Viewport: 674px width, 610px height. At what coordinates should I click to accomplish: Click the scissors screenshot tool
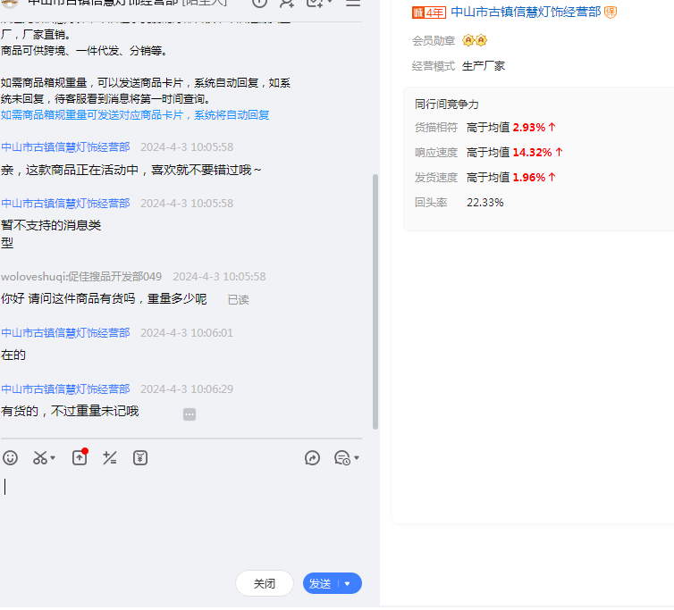click(40, 458)
